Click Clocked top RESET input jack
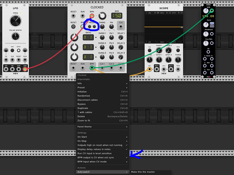The image size is (234, 175). [x=73, y=16]
